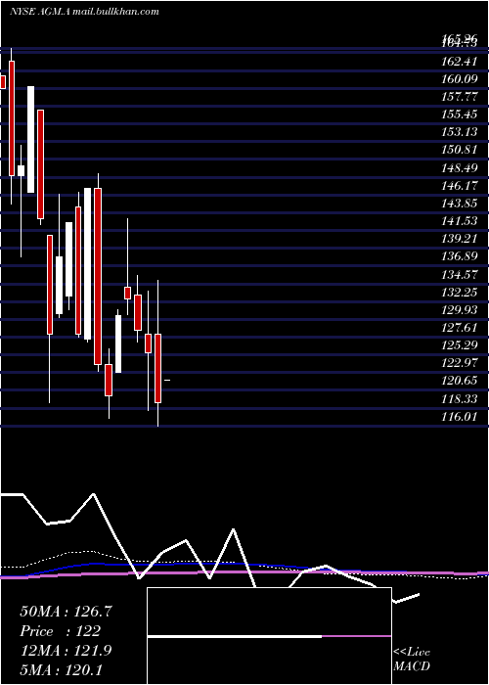
Task: Click the 148.49 price axis label
Action: [460, 167]
